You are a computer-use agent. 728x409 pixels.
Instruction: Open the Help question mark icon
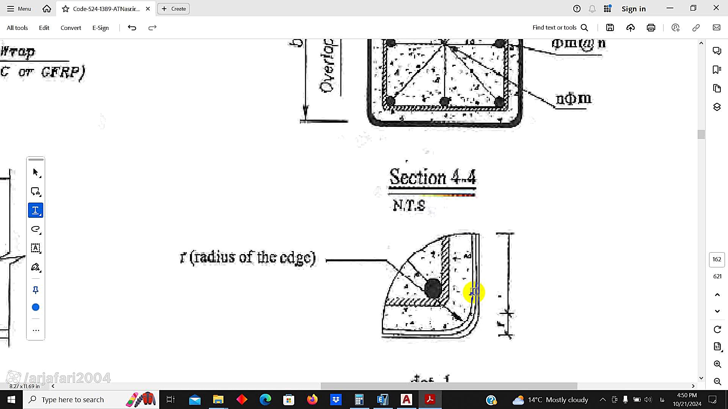coord(577,8)
